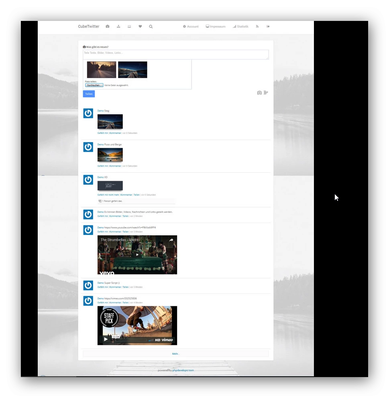Viewport: 389px width, 398px height.
Task: Click Kommentar on the XD post
Action: pyautogui.click(x=126, y=195)
